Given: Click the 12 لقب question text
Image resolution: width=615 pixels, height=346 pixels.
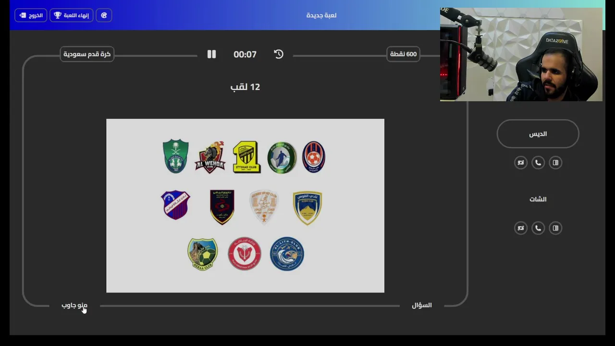Looking at the screenshot, I should (245, 87).
